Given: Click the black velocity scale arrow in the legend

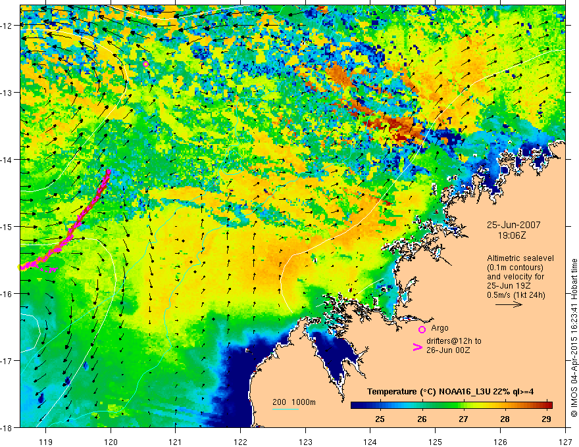Looking at the screenshot, I should (509, 304).
